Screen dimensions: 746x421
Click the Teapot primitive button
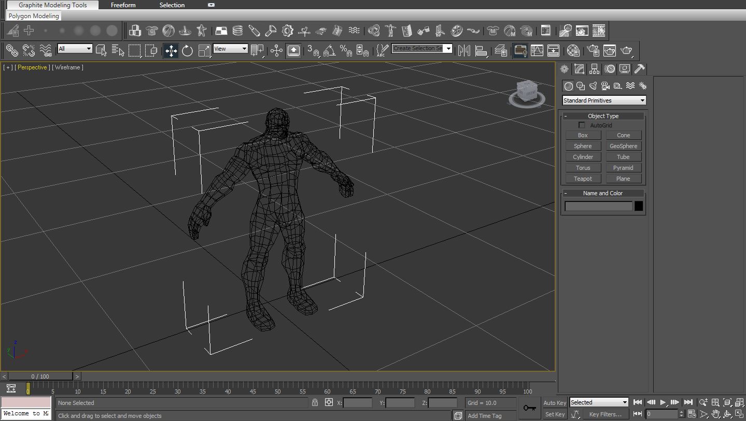pos(583,179)
